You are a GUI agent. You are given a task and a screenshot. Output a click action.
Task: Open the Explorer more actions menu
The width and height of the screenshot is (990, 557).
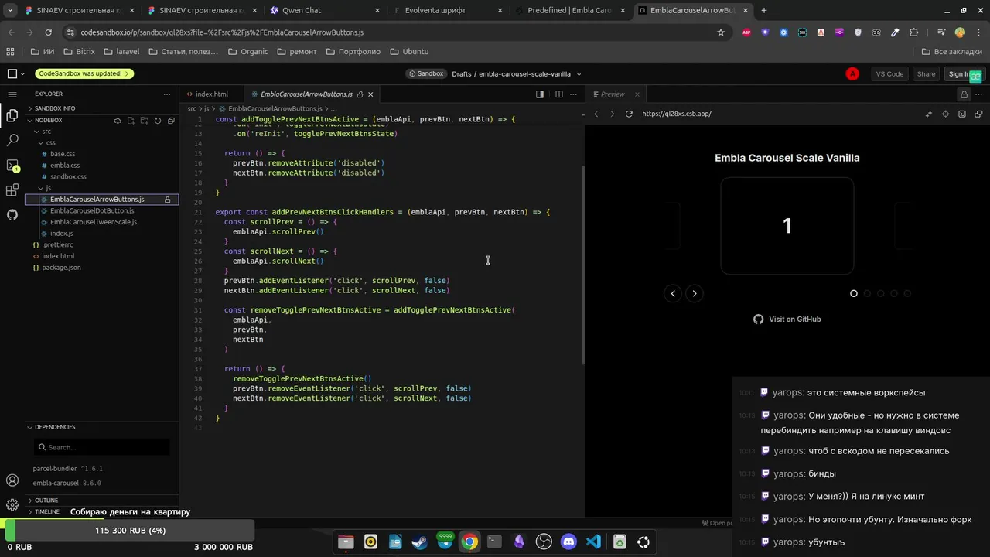click(x=166, y=94)
